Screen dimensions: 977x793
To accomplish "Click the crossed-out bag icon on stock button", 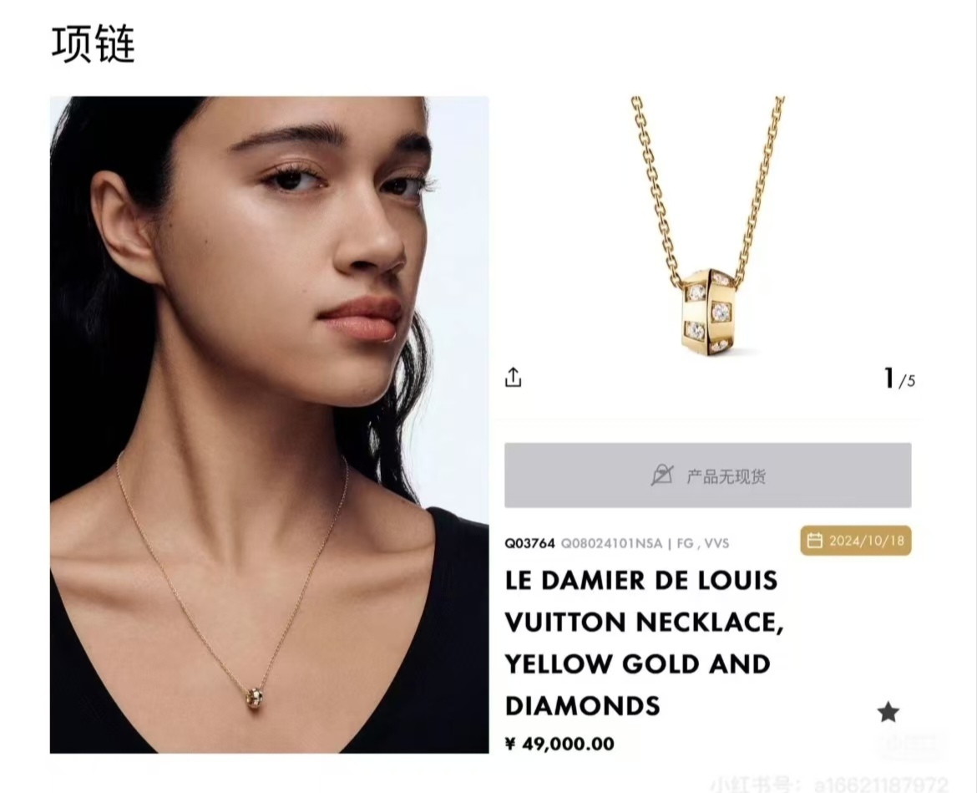I will pos(661,475).
